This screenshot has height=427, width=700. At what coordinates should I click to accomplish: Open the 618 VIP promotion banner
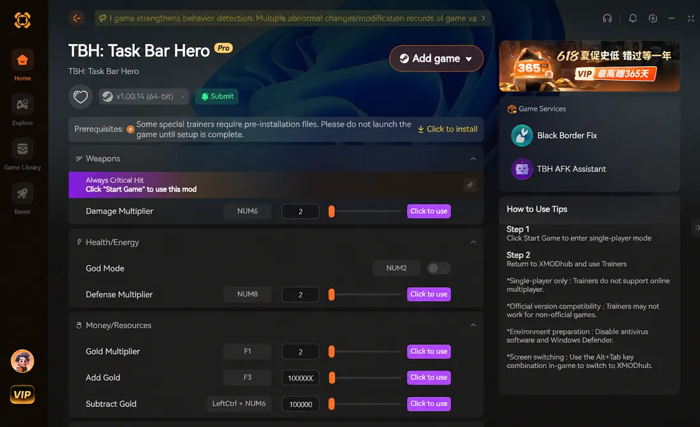[x=589, y=66]
